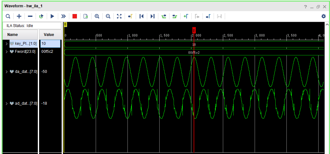Zoom fit the whole waveform
Screen dimensions: 330x154
pos(119,16)
